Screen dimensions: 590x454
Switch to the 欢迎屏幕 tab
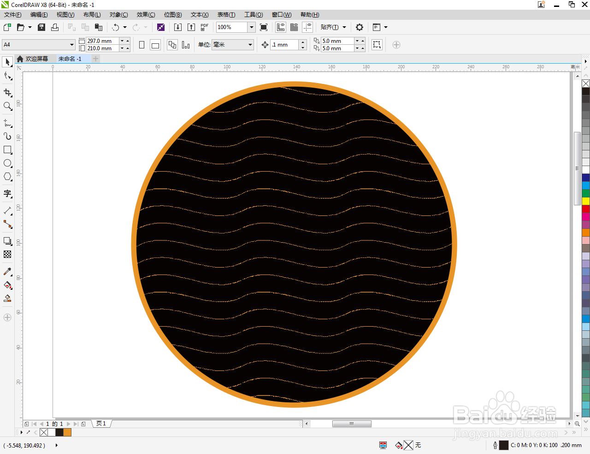click(33, 59)
